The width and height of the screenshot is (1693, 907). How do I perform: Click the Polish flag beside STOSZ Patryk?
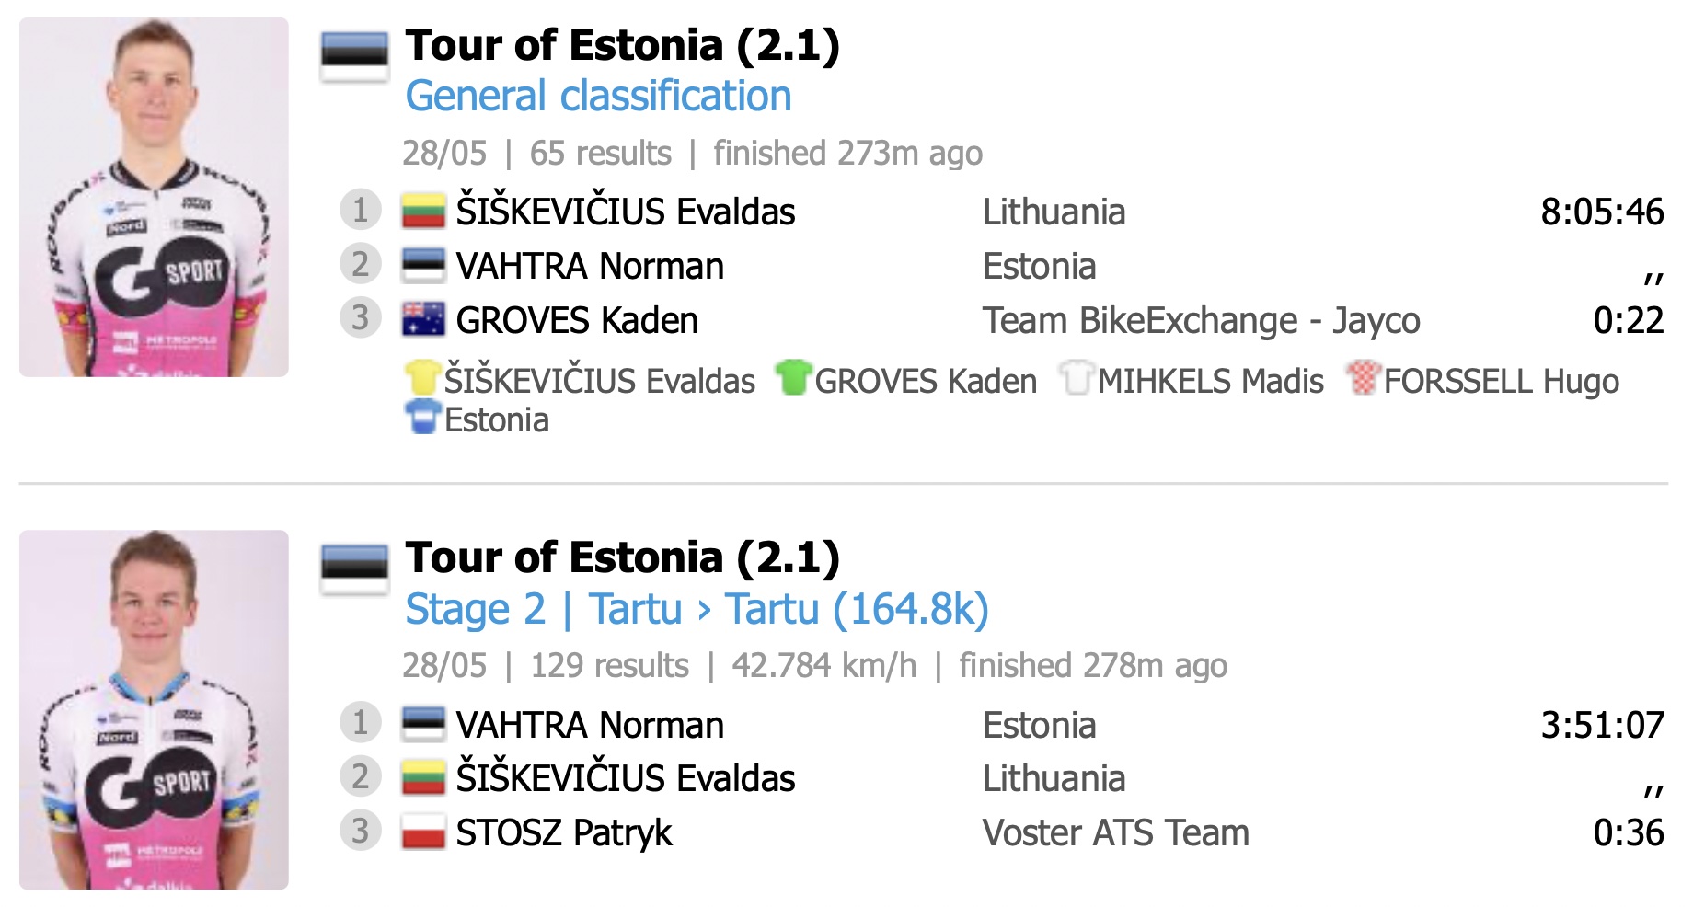pos(424,832)
